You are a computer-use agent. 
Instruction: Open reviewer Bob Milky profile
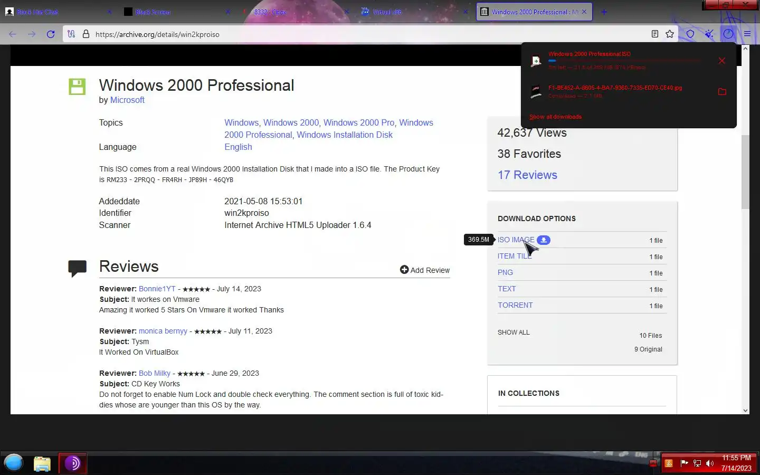(x=155, y=373)
